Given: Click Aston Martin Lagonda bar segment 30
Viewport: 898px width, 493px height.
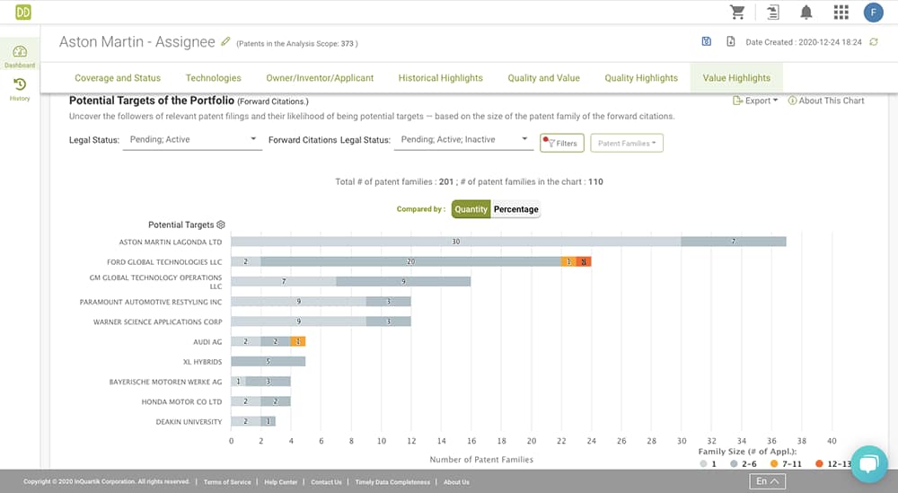Looking at the screenshot, I should click(456, 242).
